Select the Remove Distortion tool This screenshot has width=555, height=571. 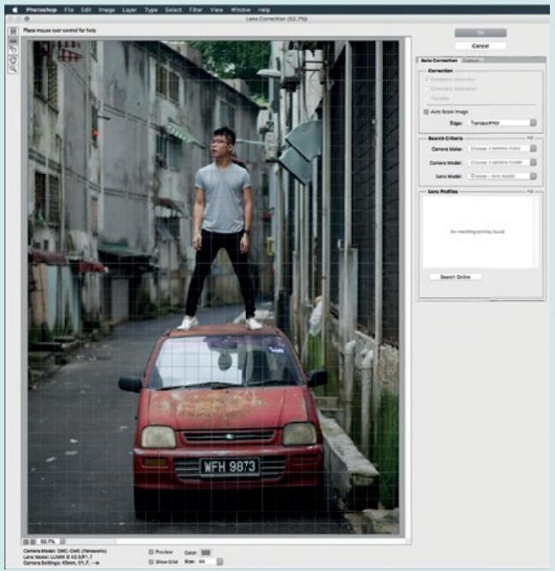pos(13,31)
